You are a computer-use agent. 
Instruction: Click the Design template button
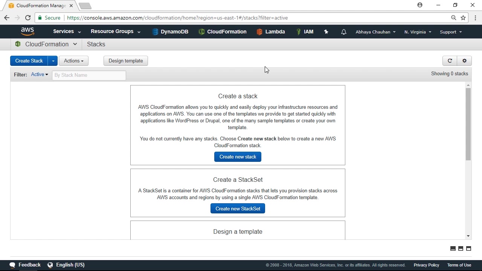click(x=126, y=61)
